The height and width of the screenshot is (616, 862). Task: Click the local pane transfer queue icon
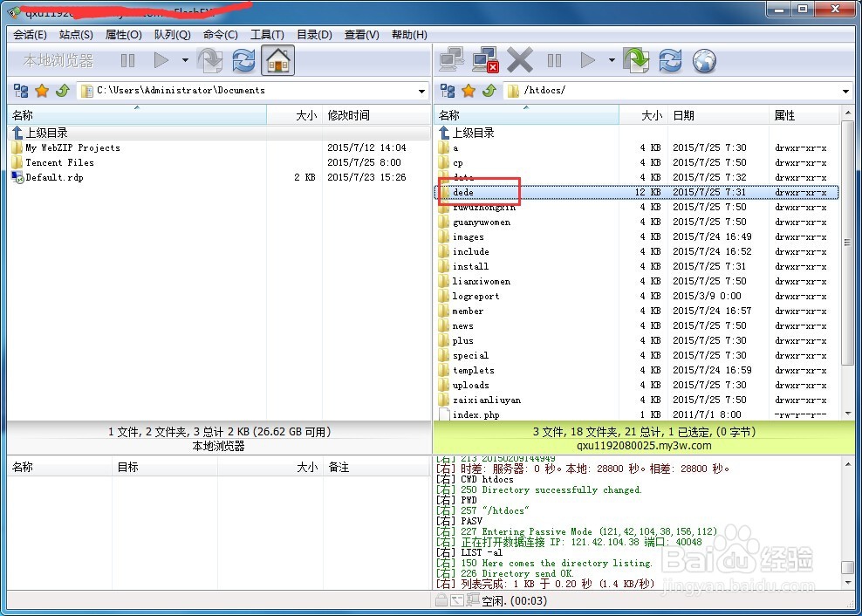(x=210, y=60)
